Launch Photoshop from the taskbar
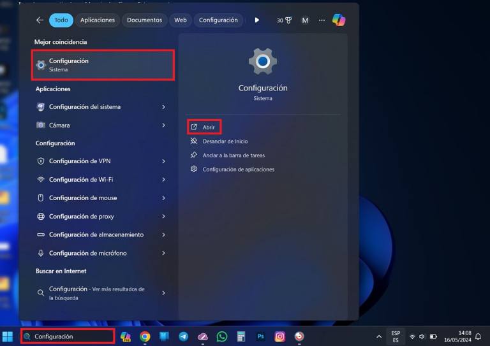The width and height of the screenshot is (490, 346). 260,336
